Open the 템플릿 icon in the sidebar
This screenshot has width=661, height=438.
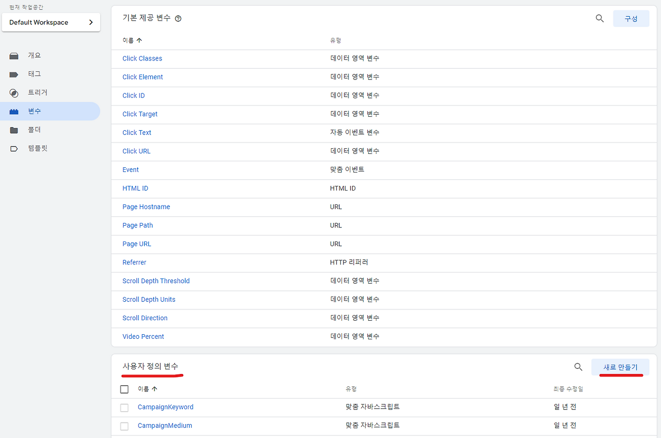(x=13, y=148)
